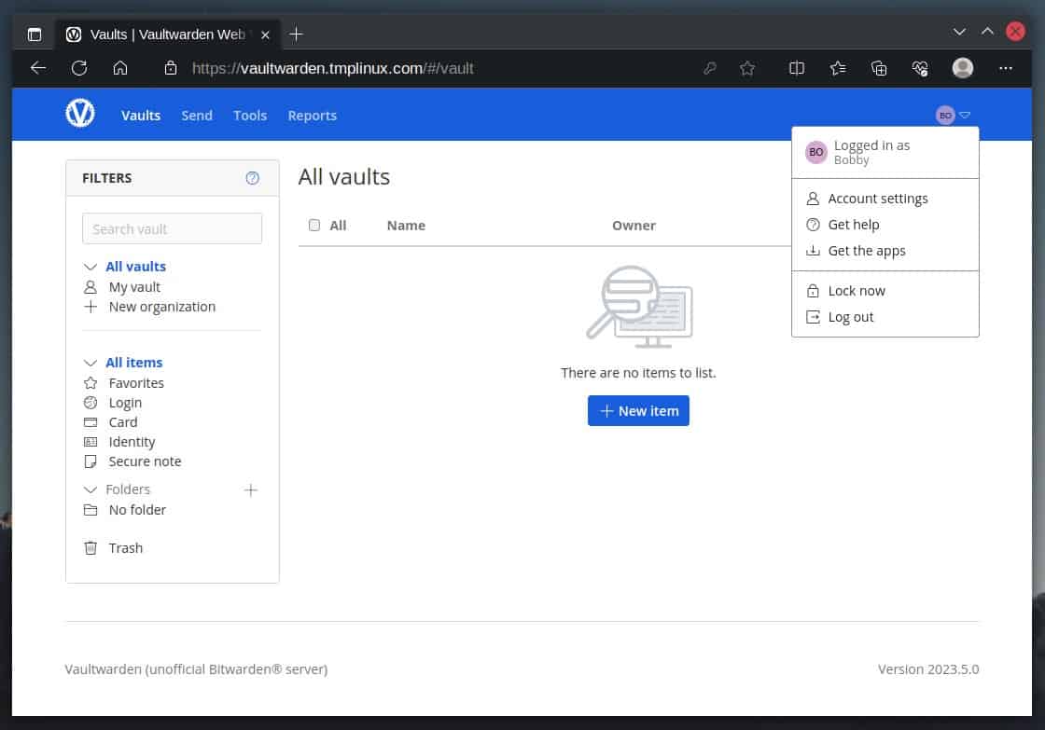Check the All items selection checkbox

(x=314, y=225)
